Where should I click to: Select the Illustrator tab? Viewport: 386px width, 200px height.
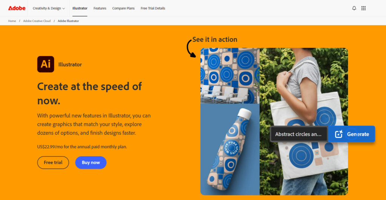80,8
